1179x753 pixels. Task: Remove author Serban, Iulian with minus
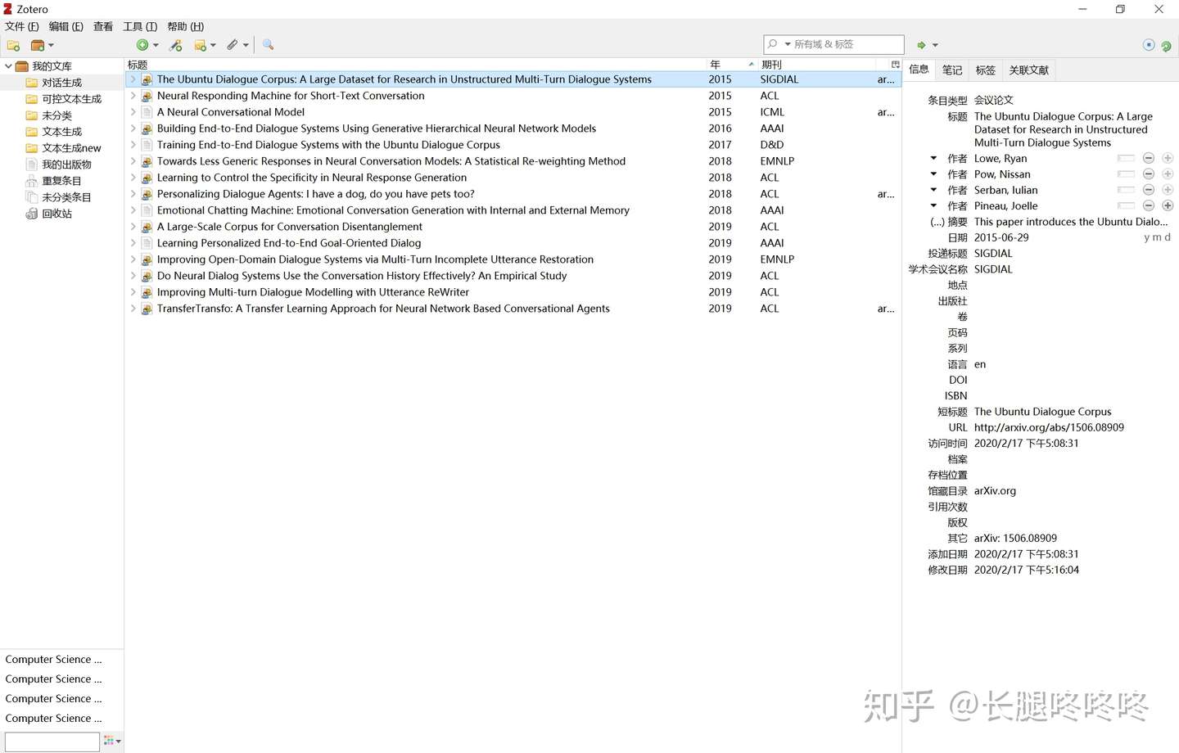tap(1149, 190)
